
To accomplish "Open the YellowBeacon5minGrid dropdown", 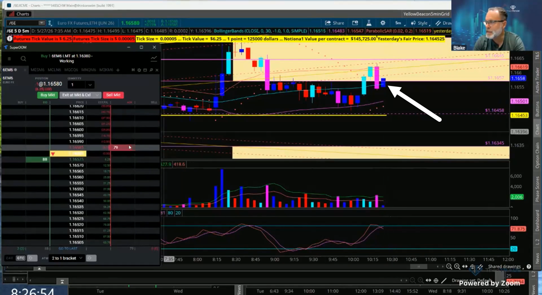I will (426, 14).
